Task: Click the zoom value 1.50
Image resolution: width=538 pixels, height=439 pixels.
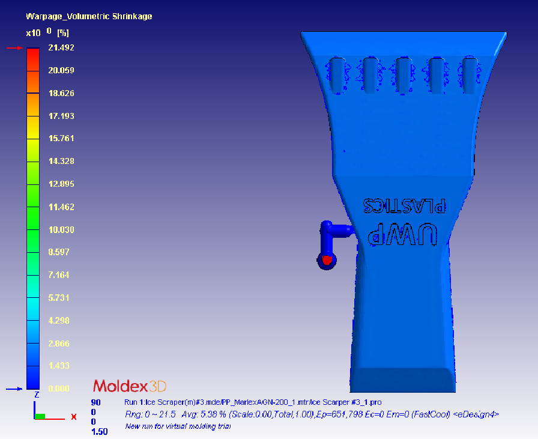Action: (100, 431)
